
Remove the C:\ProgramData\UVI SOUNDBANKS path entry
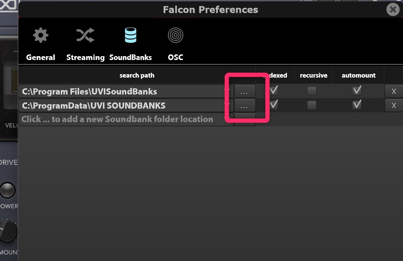click(394, 105)
